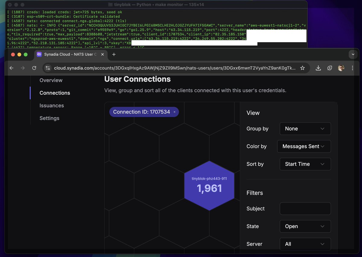Screen dimensions: 362x257
Task: Go forward in browser history
Action: (x=23, y=68)
